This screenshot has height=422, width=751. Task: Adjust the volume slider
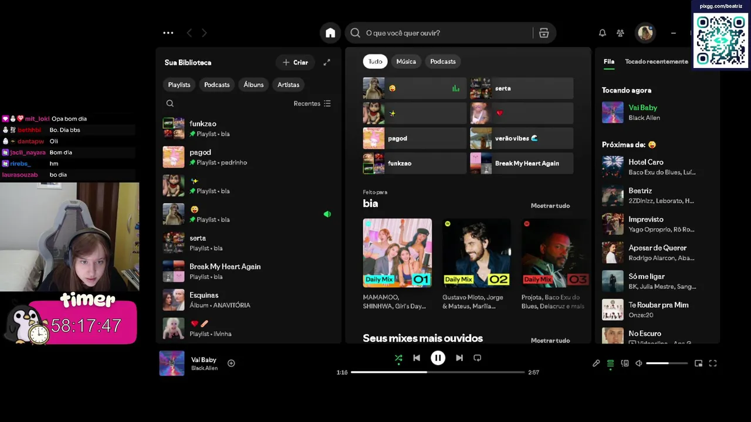(x=667, y=363)
